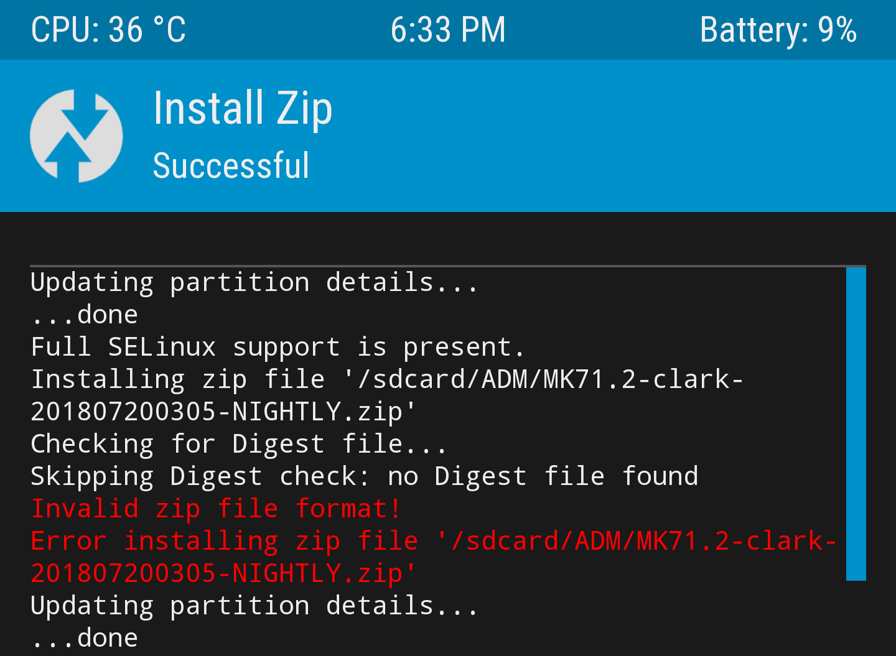
Task: Tap the first ...done log line
Action: pos(84,315)
